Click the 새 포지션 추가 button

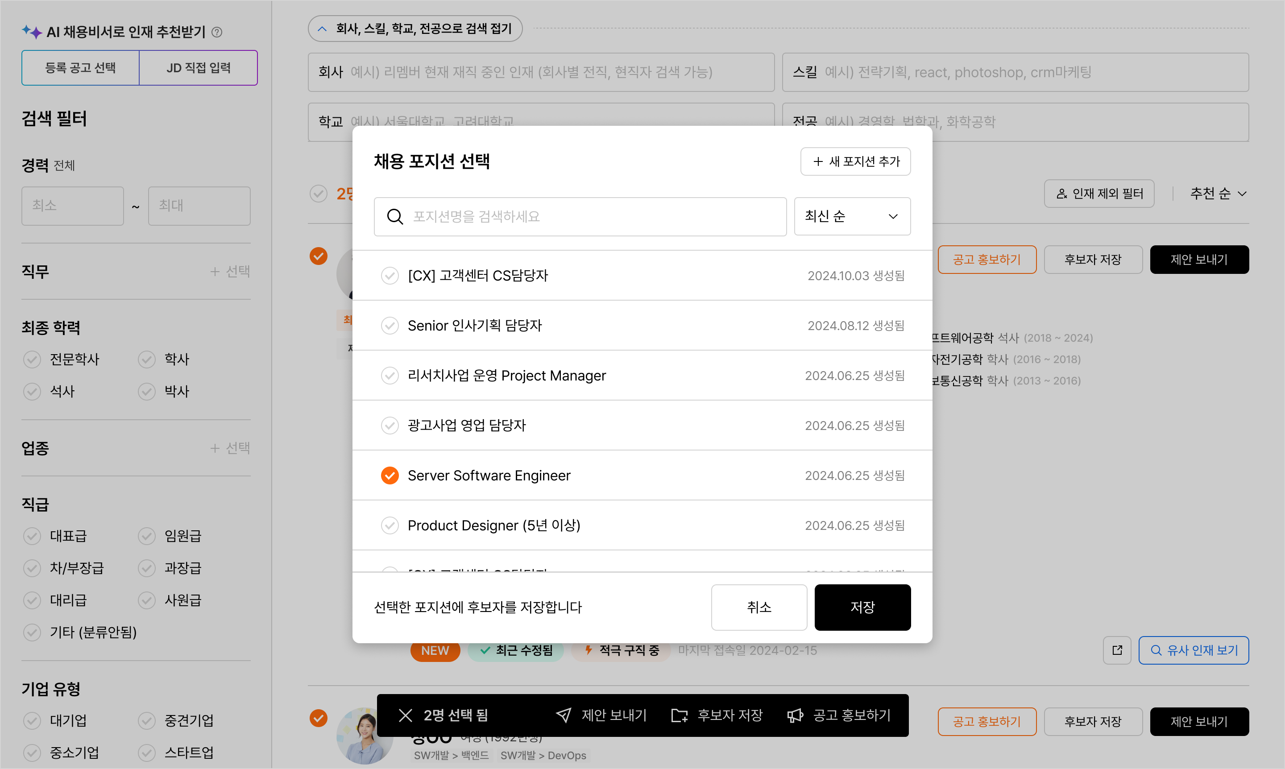point(855,161)
